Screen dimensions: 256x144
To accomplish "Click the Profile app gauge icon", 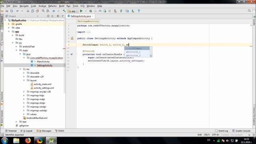I will (x=100, y=11).
